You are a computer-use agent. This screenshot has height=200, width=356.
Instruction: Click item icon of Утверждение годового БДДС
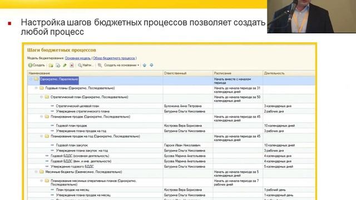coord(47,167)
